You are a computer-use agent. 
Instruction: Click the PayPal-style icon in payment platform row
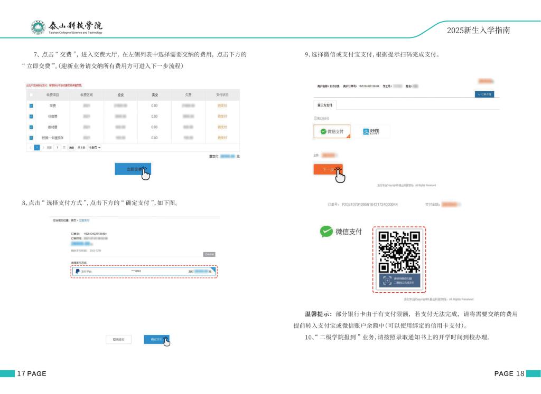[77, 271]
